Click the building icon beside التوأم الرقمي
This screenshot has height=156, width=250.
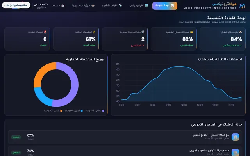146,5
